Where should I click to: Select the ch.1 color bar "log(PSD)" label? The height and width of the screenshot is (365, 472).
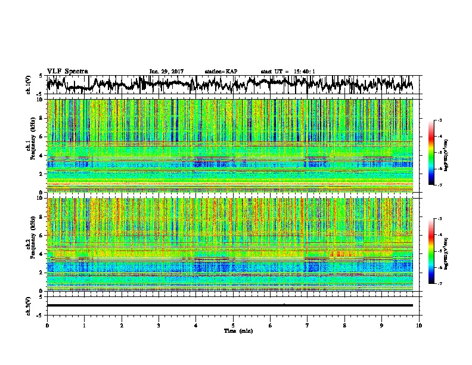point(447,156)
